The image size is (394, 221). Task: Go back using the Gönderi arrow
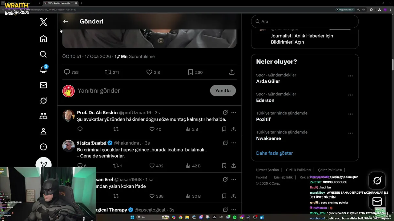[65, 21]
